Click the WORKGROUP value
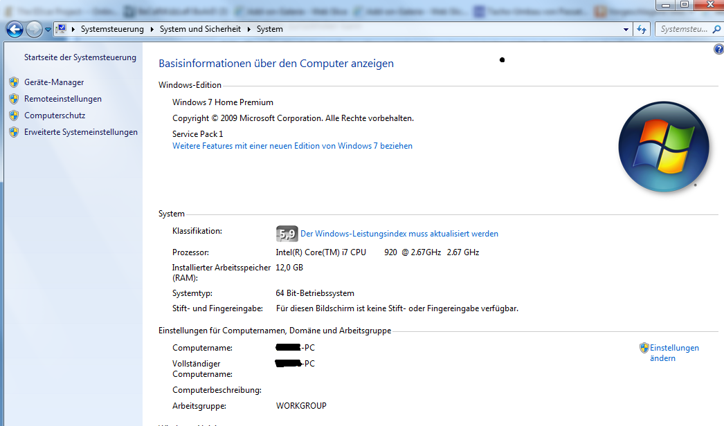The width and height of the screenshot is (724, 426). click(x=301, y=406)
